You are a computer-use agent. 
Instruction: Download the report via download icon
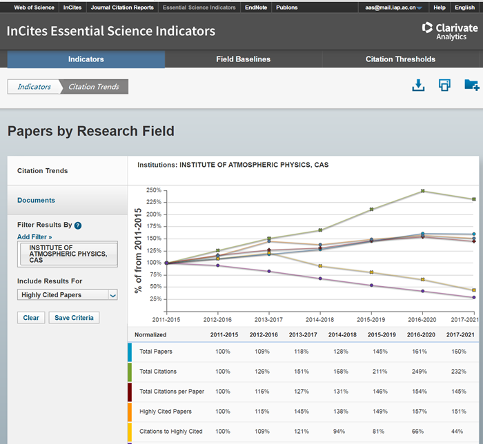click(x=418, y=85)
